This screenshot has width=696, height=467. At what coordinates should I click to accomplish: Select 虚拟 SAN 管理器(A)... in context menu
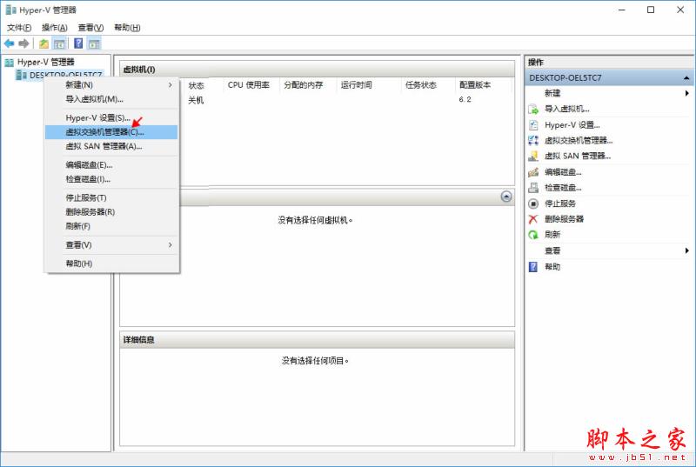tap(111, 146)
